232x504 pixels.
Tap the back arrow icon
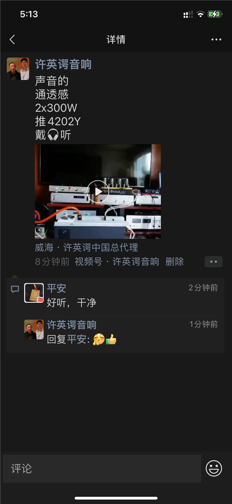[12, 40]
